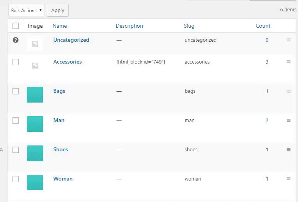
Task: Sort categories by the Name column
Action: point(60,26)
